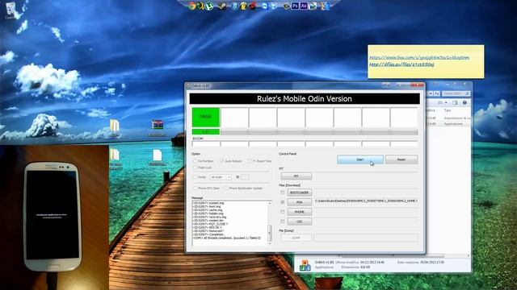Click the CSC file button
Screen dimensions: 517x290
pyautogui.click(x=300, y=222)
